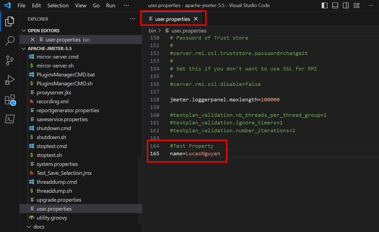
Task: Open the Source Control view
Action: pyautogui.click(x=10, y=60)
